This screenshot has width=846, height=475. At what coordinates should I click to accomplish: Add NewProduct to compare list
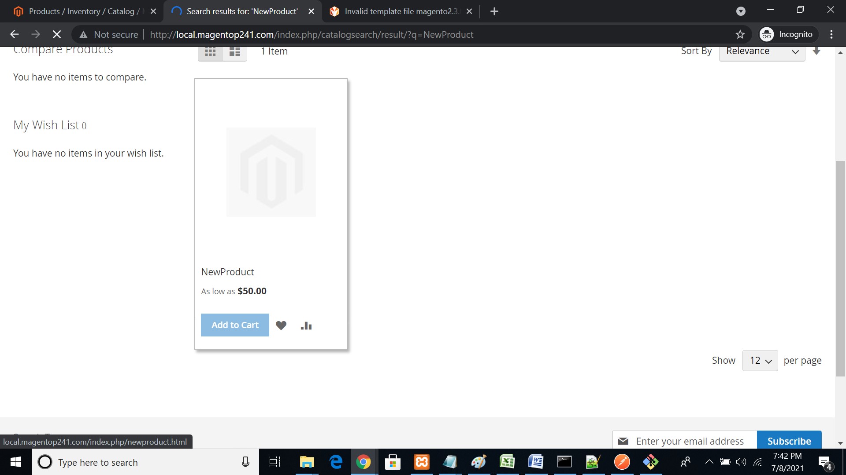(x=306, y=325)
